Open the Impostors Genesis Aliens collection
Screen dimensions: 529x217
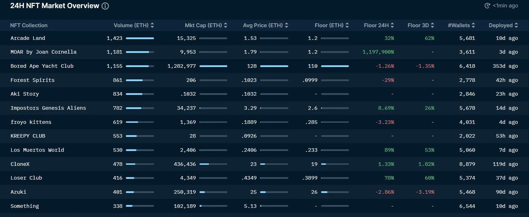[x=48, y=108]
